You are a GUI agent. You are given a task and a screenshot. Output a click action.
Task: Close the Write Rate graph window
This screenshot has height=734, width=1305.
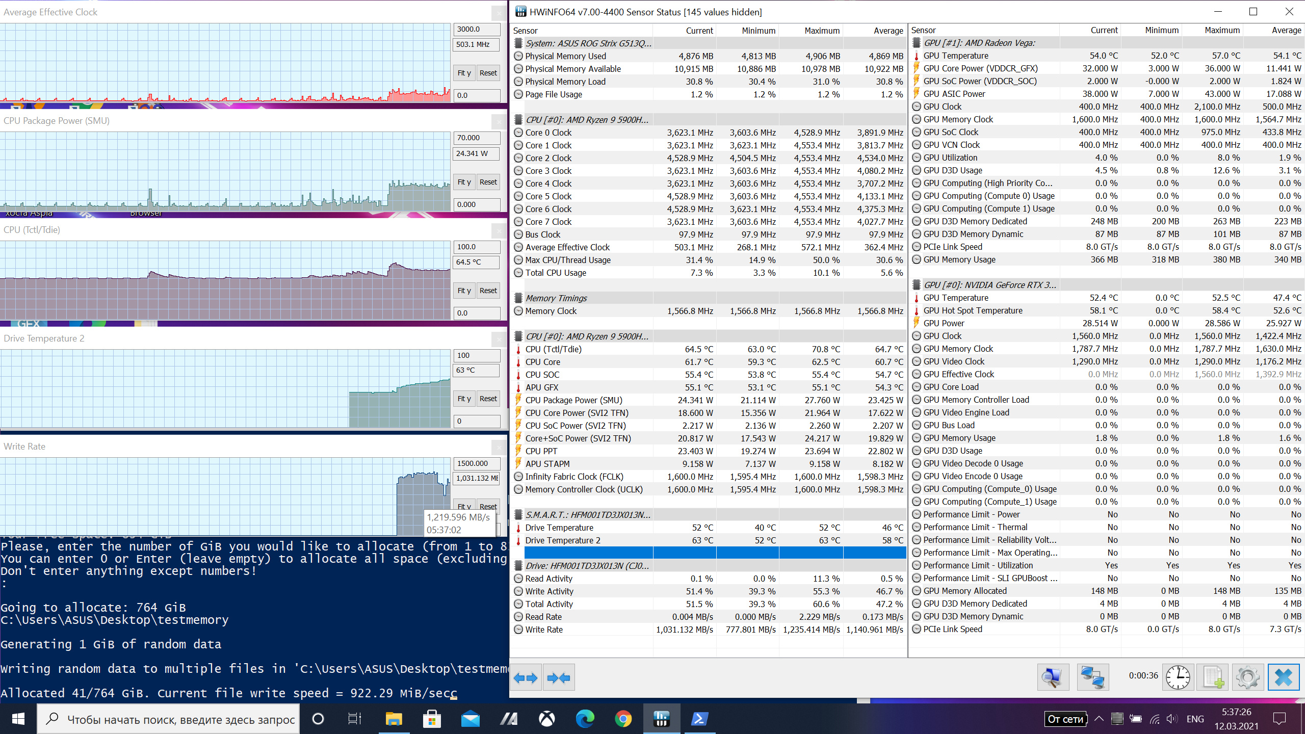click(499, 447)
